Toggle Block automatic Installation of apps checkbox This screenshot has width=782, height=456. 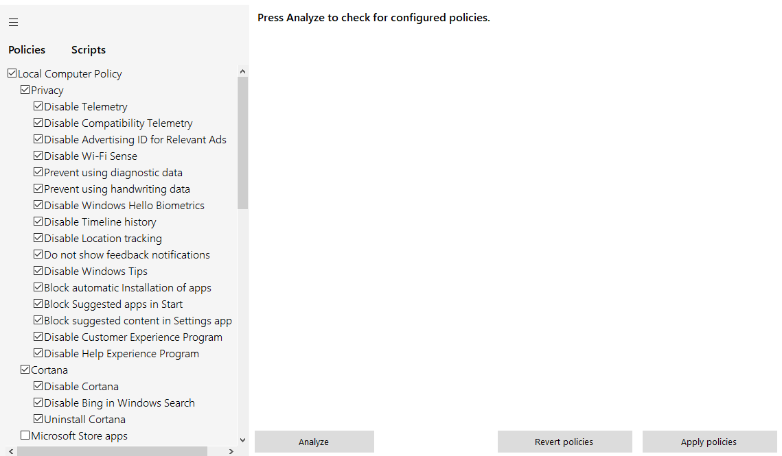tap(38, 287)
